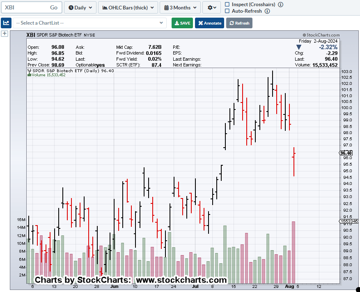Click info icon next to Inspect (Crosshairs)
The height and width of the screenshot is (292, 360).
(280, 5)
